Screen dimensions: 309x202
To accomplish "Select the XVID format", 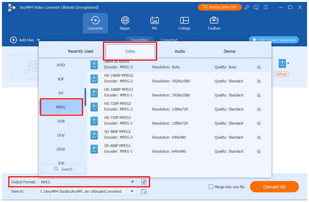I will tap(61, 65).
